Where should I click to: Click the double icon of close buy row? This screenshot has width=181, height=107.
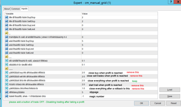(7, 72)
